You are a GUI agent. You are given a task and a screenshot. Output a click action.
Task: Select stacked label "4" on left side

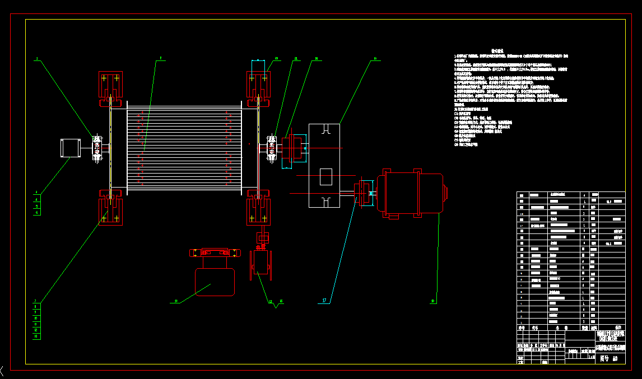(36, 200)
